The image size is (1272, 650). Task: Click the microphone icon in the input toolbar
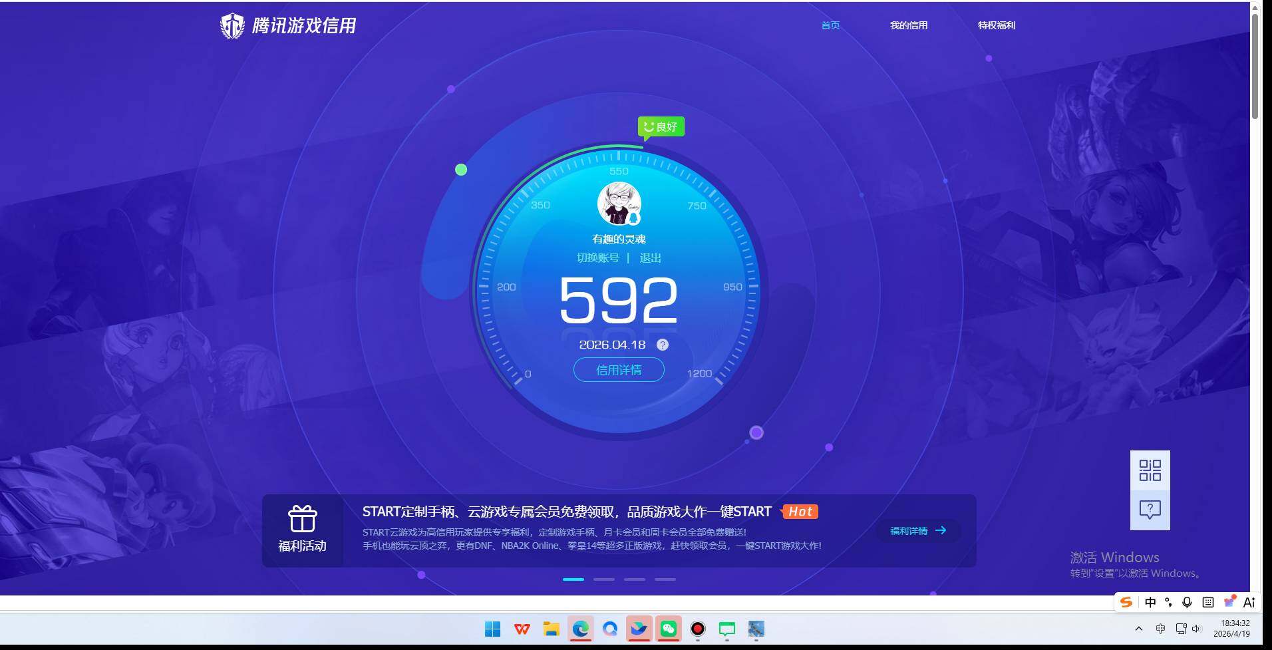click(1186, 602)
